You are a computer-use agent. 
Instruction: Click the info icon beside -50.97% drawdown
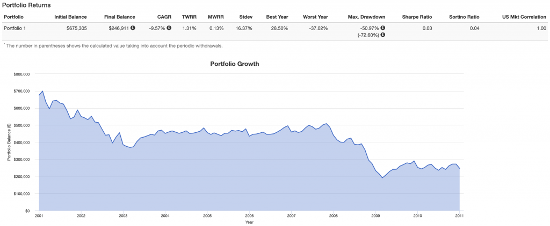(x=383, y=28)
